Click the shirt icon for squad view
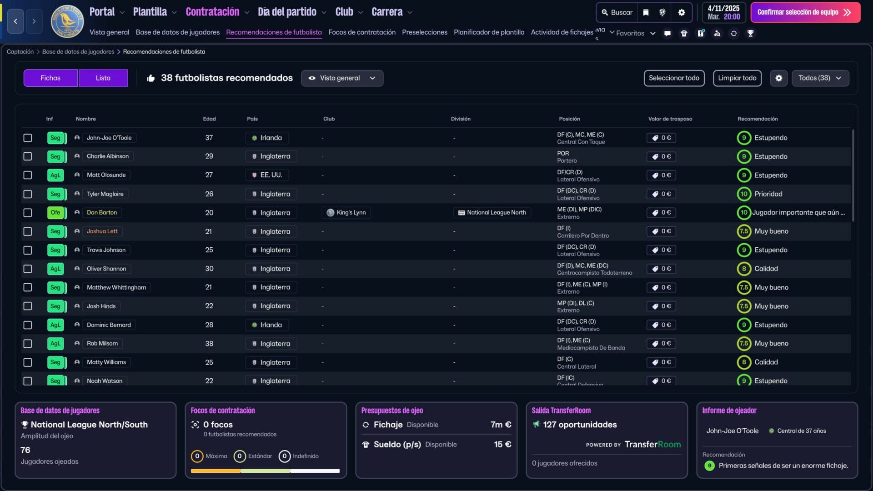The width and height of the screenshot is (873, 491). point(684,33)
